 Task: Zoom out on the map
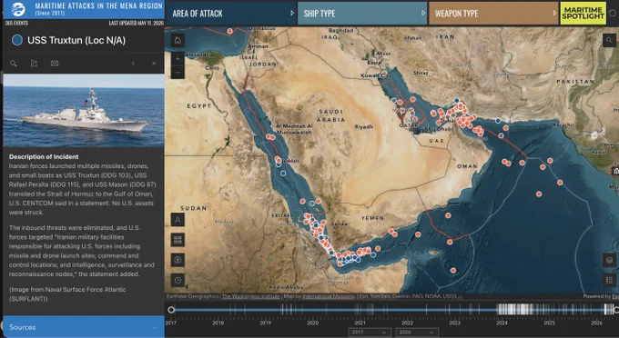coord(178,73)
